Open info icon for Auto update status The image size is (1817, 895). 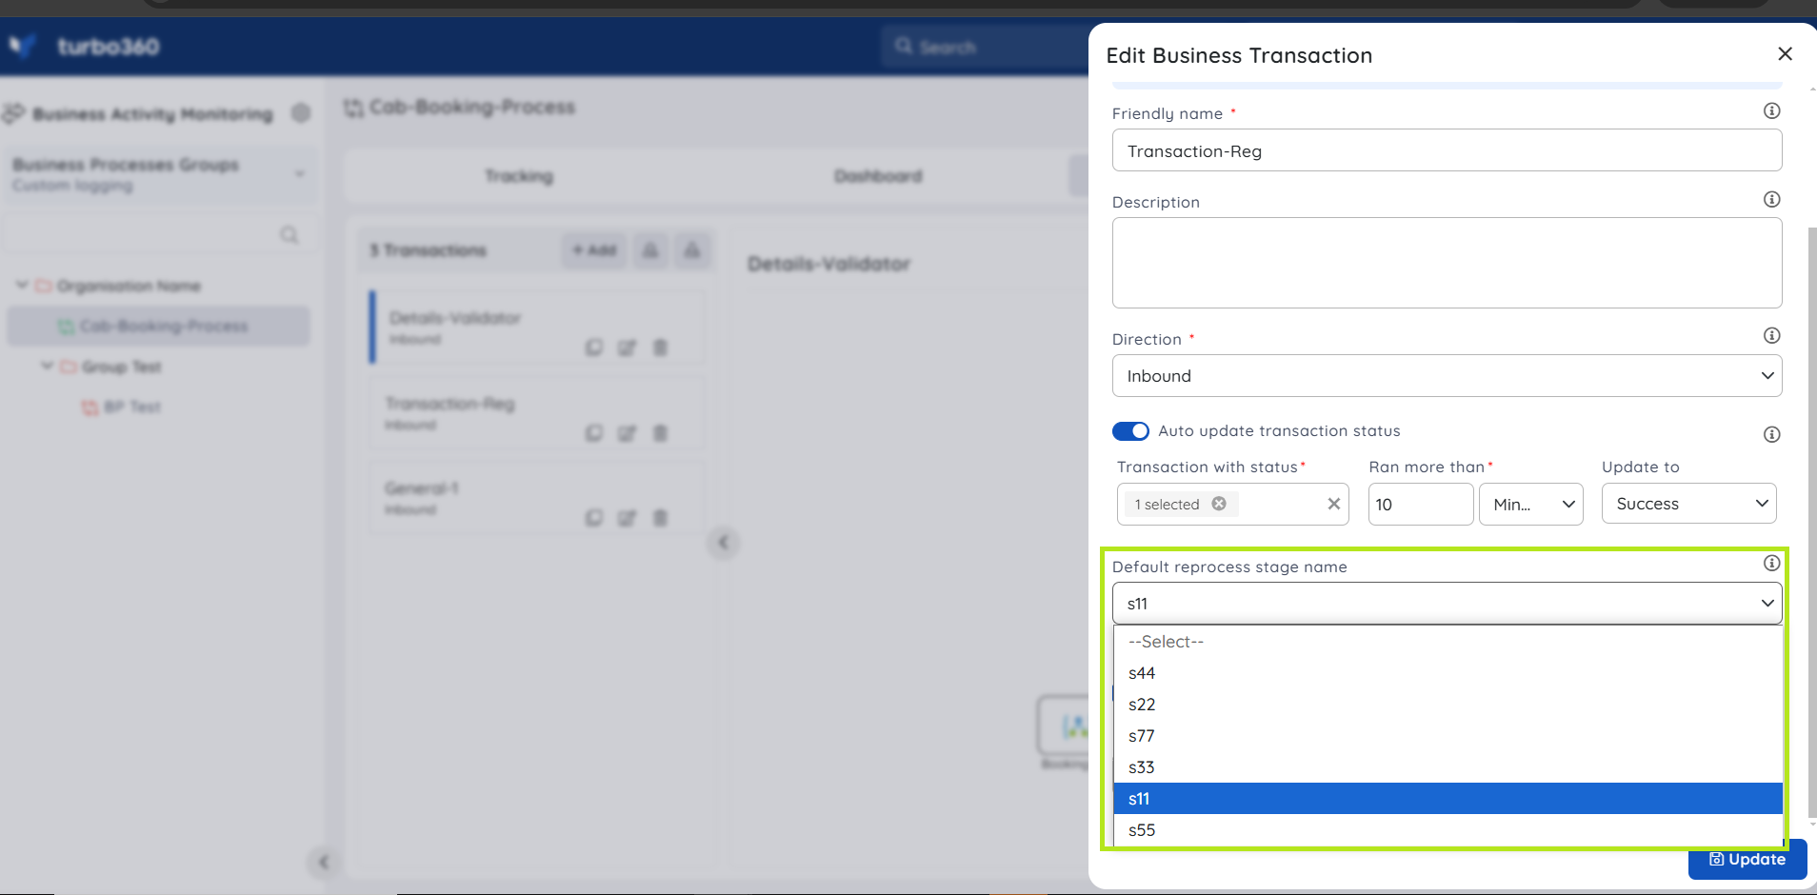(x=1771, y=435)
